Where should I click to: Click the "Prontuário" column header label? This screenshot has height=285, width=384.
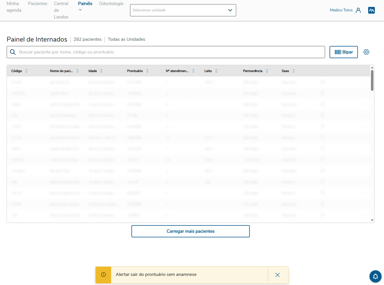[x=135, y=71]
